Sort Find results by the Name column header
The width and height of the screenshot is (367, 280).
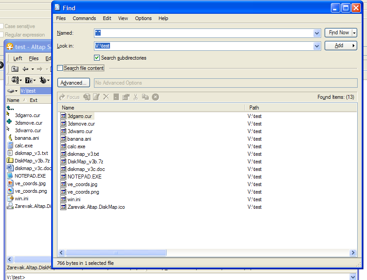[x=151, y=108]
